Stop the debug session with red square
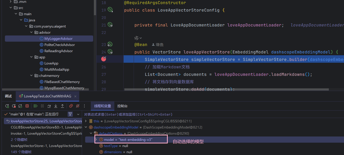344x155 pixels. point(27,106)
